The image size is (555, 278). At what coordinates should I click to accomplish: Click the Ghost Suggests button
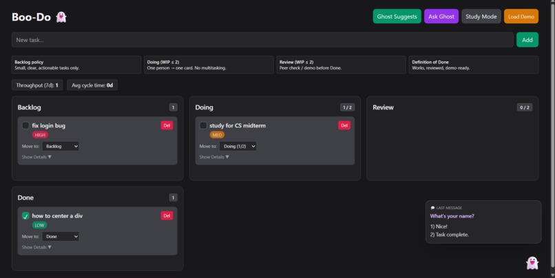tap(397, 17)
